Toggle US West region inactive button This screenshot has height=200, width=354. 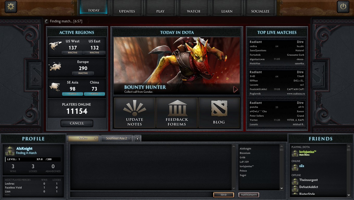click(x=73, y=53)
